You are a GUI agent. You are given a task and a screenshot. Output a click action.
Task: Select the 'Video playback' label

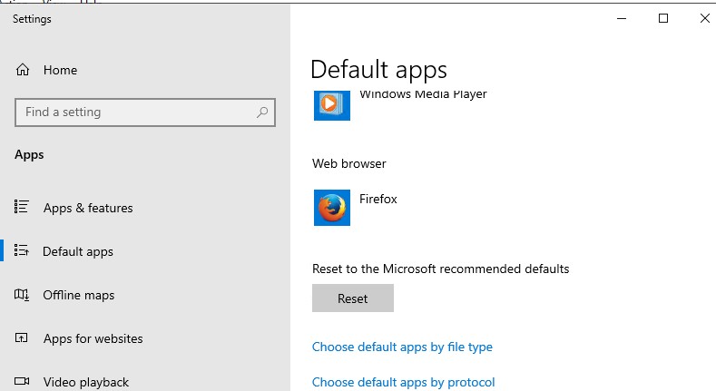(x=86, y=382)
